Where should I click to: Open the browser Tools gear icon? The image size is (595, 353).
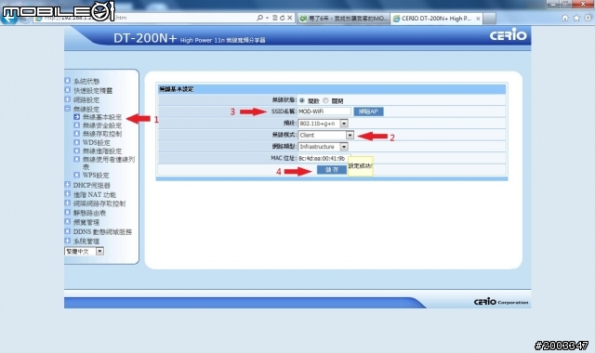point(588,18)
